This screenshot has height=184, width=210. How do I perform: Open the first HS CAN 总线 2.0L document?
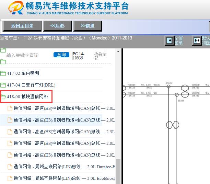pos(64,108)
